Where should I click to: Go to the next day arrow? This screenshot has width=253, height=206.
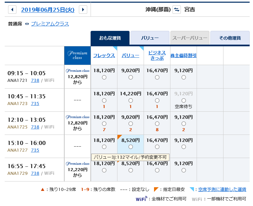(83, 9)
